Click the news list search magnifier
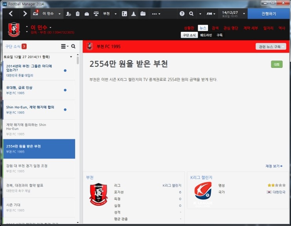Viewport: 291px width, 226px height. (x=73, y=46)
